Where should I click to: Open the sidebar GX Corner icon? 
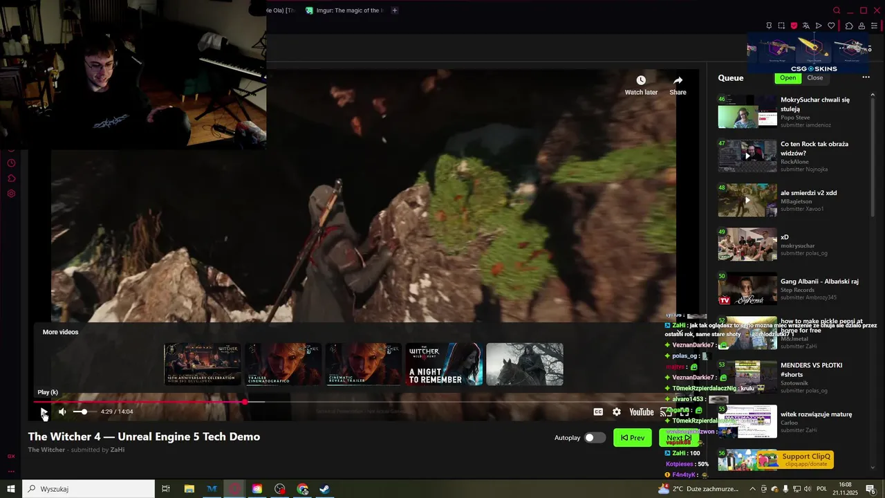pos(11,456)
